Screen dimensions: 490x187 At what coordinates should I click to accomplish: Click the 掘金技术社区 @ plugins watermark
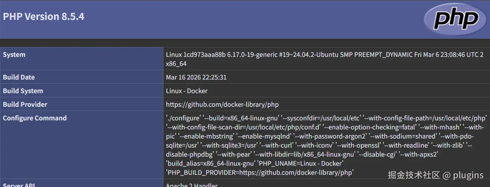pyautogui.click(x=435, y=175)
